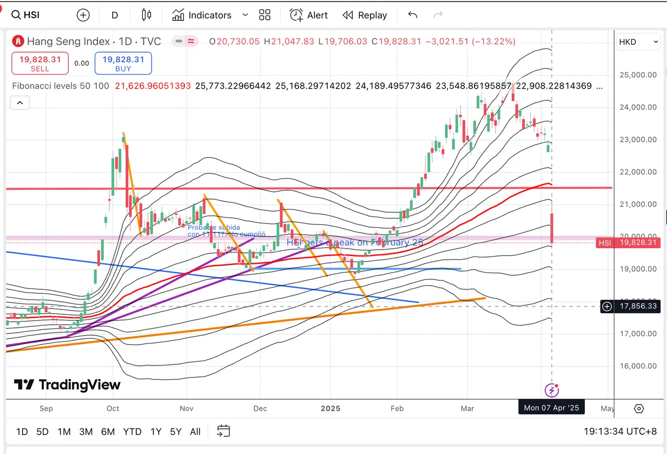Open the HKD currency dropdown
This screenshot has height=454, width=667.
click(x=639, y=42)
